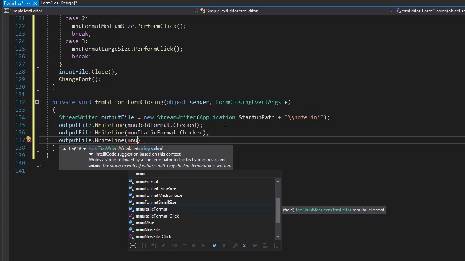Image resolution: width=465 pixels, height=261 pixels.
Task: Toggle the lightning-bolt Events filter in IntelliSense bar
Action: [x=224, y=245]
